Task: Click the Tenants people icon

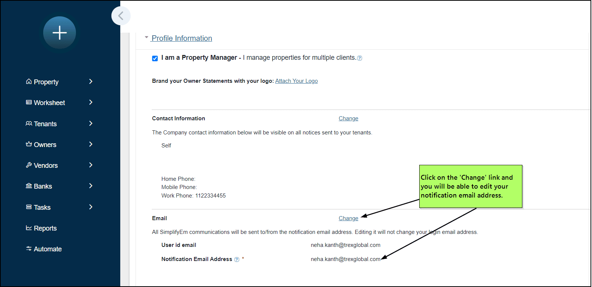Action: point(29,124)
